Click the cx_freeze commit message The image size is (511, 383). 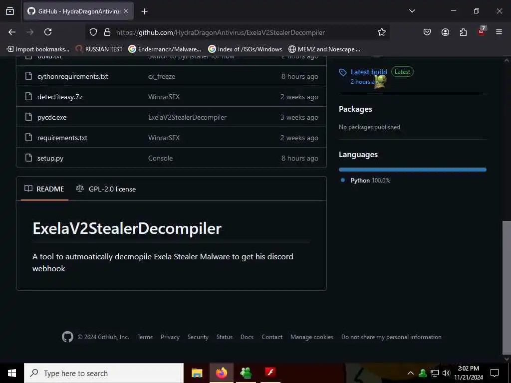point(162,76)
